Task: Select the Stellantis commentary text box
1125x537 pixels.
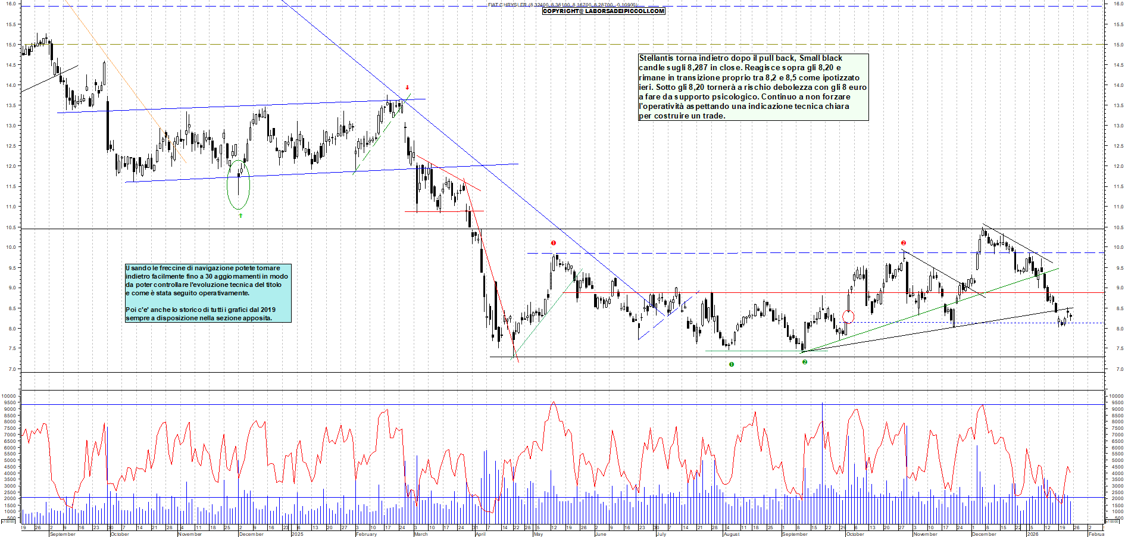Action: pos(753,87)
